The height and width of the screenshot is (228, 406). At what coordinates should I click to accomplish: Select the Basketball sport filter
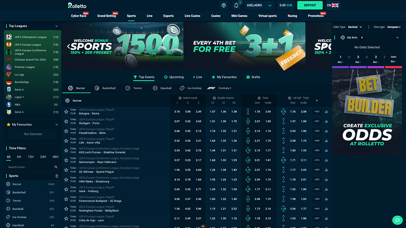(x=105, y=88)
